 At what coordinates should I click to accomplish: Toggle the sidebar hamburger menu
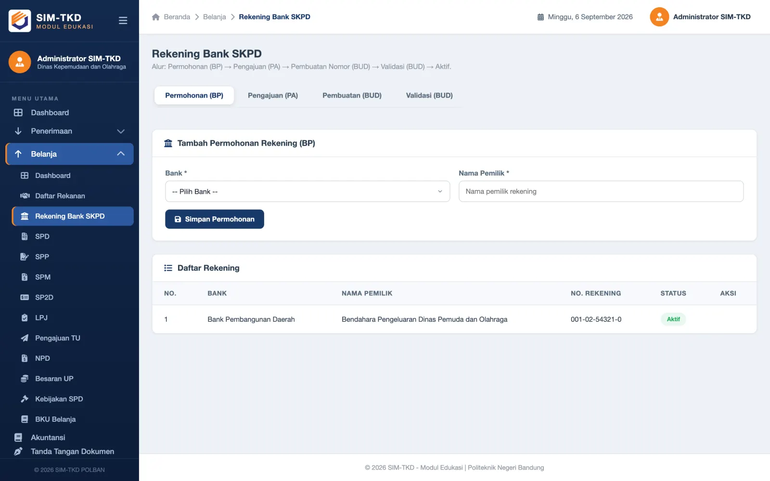pyautogui.click(x=123, y=21)
